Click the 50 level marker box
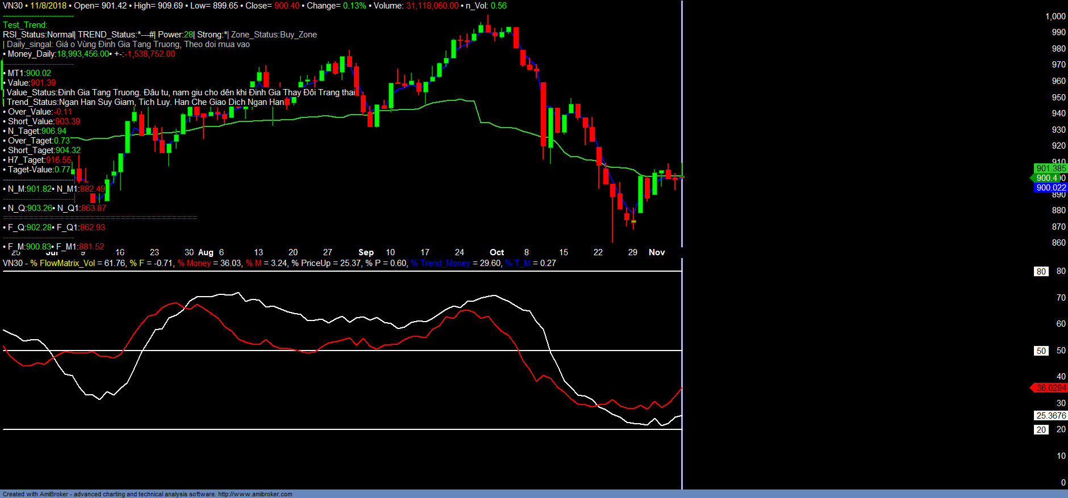The width and height of the screenshot is (1068, 498). 1041,351
